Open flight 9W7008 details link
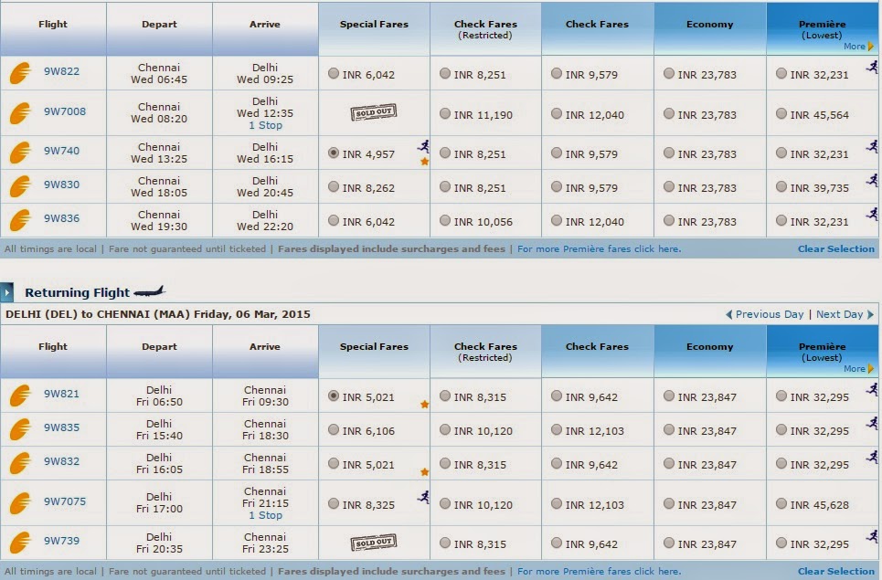 [65, 111]
